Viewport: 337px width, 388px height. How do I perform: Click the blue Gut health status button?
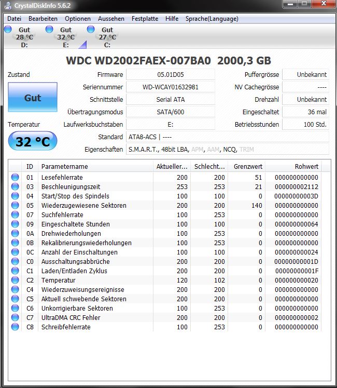coord(33,97)
